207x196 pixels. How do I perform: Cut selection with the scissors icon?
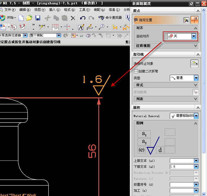pos(47,18)
